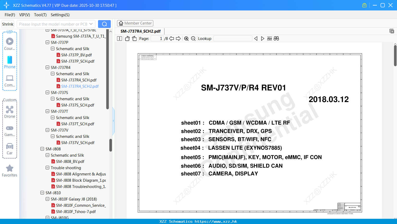Collapse the SM-J737V tree node
This screenshot has height=224, width=397.
[x=47, y=130]
